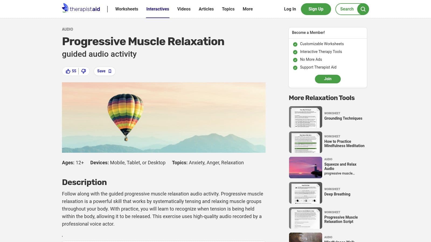Click the Search bar
The width and height of the screenshot is (431, 242).
click(x=347, y=9)
